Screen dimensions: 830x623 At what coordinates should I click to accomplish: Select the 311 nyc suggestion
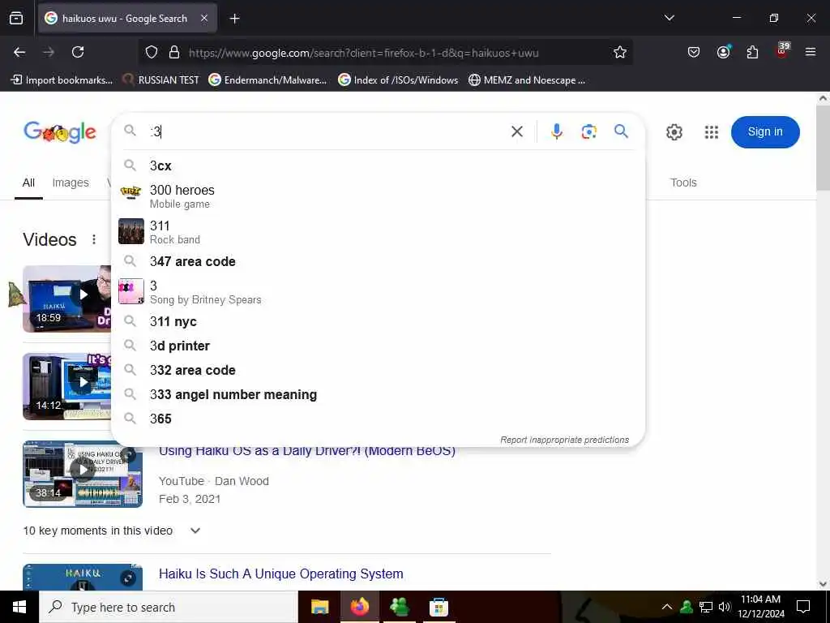(x=378, y=321)
